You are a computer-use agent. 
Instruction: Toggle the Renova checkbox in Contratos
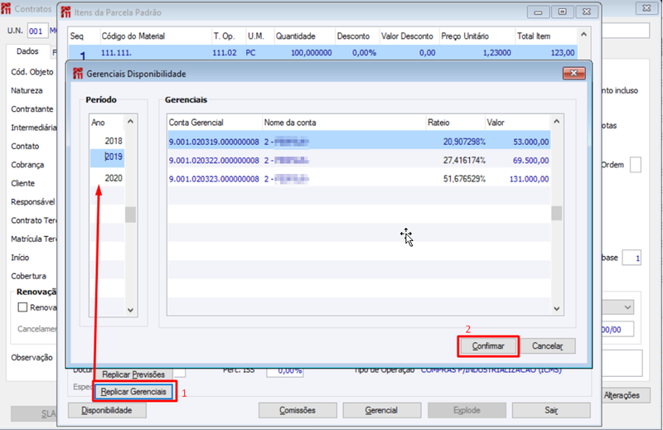[22, 307]
